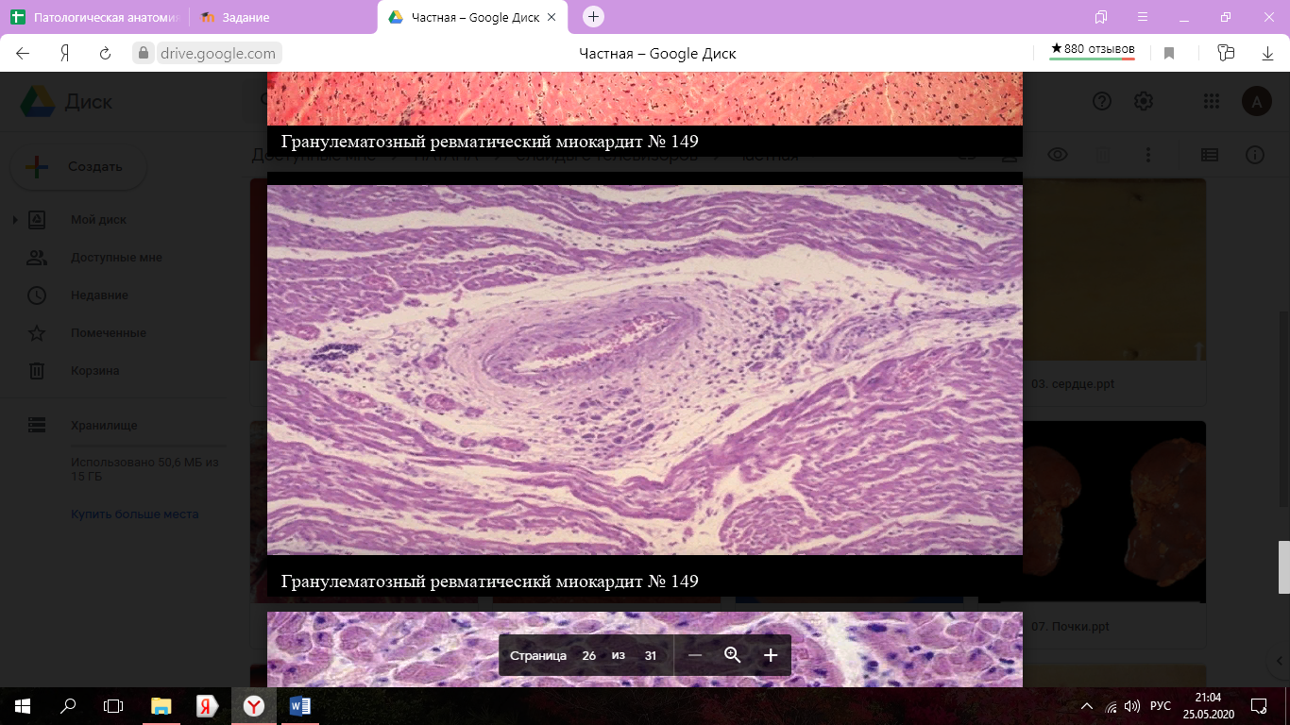Open Windows Start menu
The height and width of the screenshot is (725, 1290).
click(x=23, y=705)
